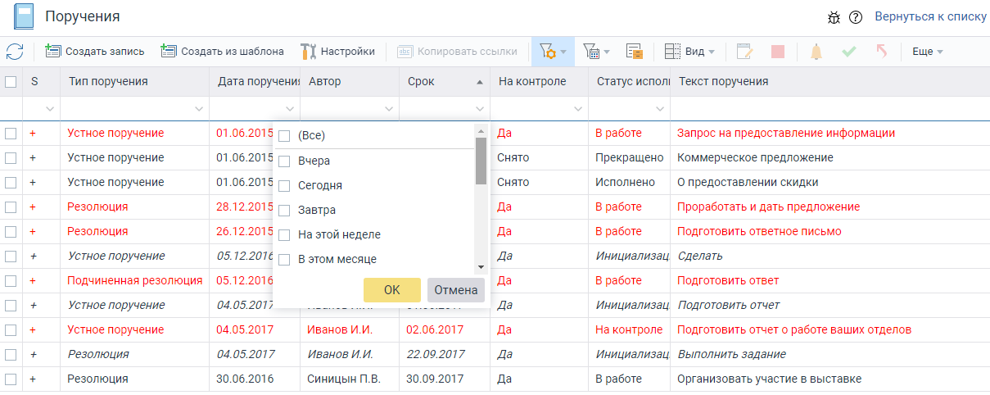Click the archive box icon in the toolbar
Screen dimensions: 990x395
635,52
